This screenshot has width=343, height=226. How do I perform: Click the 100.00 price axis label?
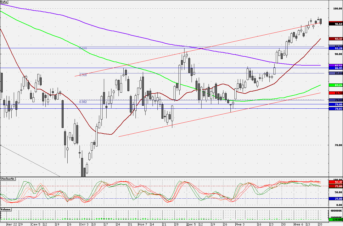[338, 9]
